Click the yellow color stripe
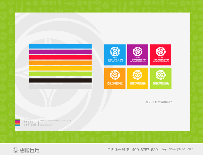Image resolution: width=203 pixels, height=155 pixels. [61, 68]
